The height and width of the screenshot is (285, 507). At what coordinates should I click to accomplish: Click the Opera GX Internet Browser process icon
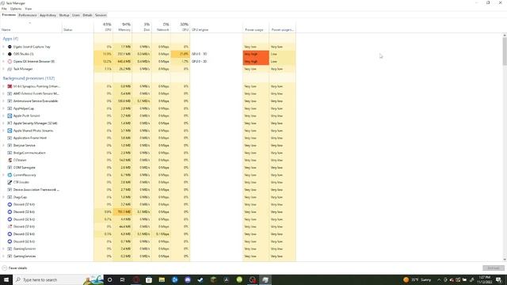[x=10, y=62]
